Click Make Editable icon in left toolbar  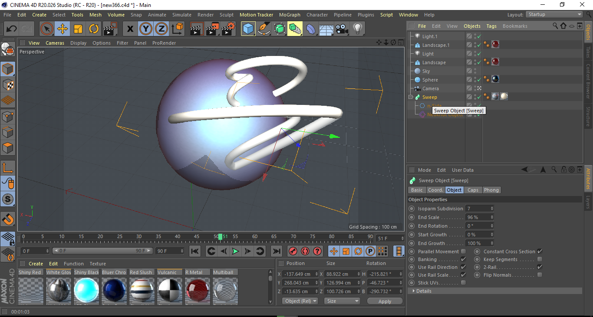(8, 50)
